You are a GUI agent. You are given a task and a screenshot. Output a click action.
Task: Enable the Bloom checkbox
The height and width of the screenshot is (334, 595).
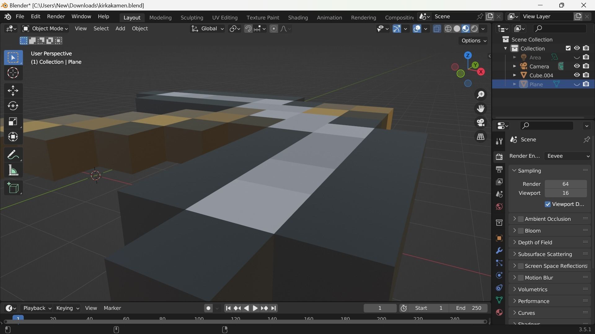click(521, 231)
